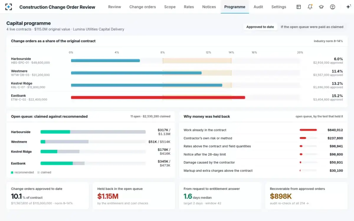
Task: Open the Rates tab
Action: coord(189,7)
